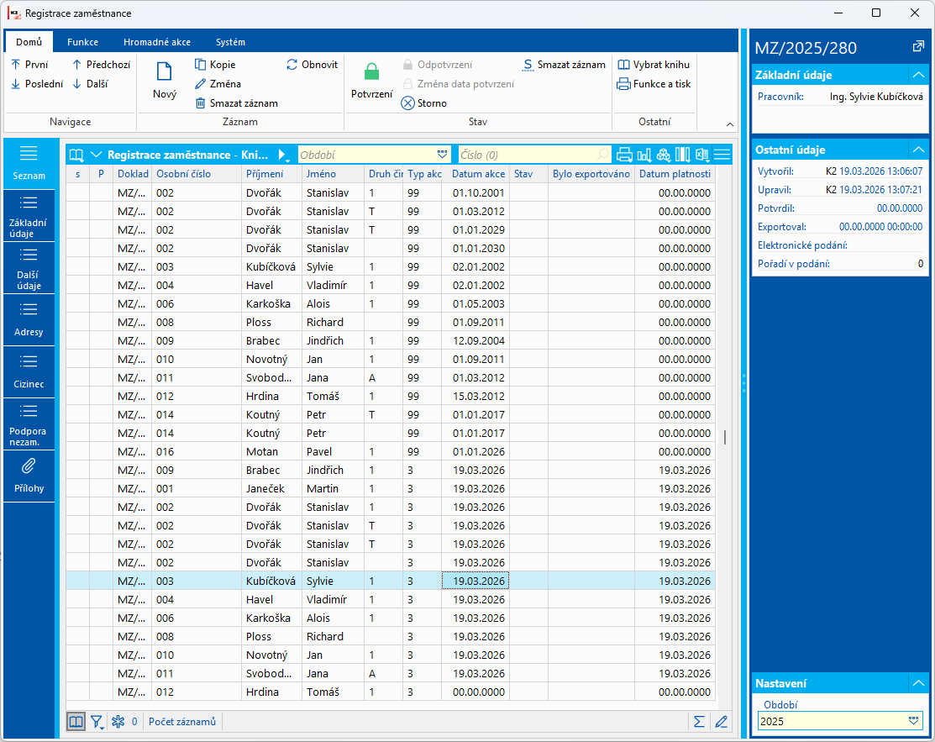
Task: Cancel the record with Storno
Action: (x=424, y=103)
